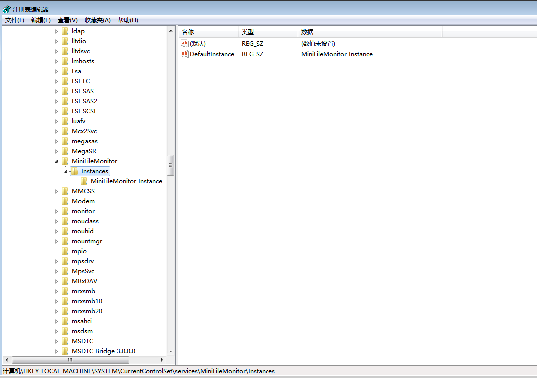Select the LSI_SCSI tree item
Viewport: 537px width, 378px height.
[x=84, y=111]
